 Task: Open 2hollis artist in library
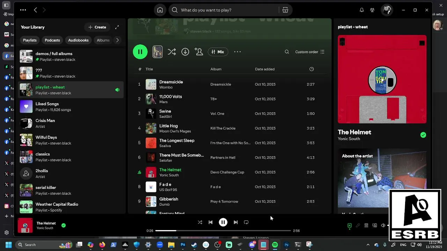click(x=71, y=174)
